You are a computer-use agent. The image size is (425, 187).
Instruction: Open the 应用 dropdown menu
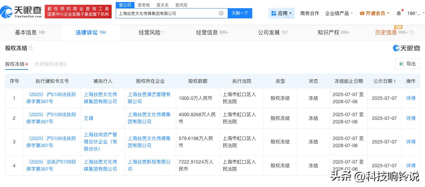pos(281,13)
